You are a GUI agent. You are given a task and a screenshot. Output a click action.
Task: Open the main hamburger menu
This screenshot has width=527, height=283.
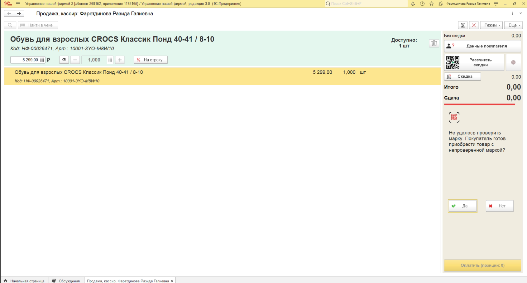18,4
